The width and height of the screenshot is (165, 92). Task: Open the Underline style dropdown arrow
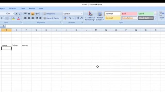coord(4,18)
